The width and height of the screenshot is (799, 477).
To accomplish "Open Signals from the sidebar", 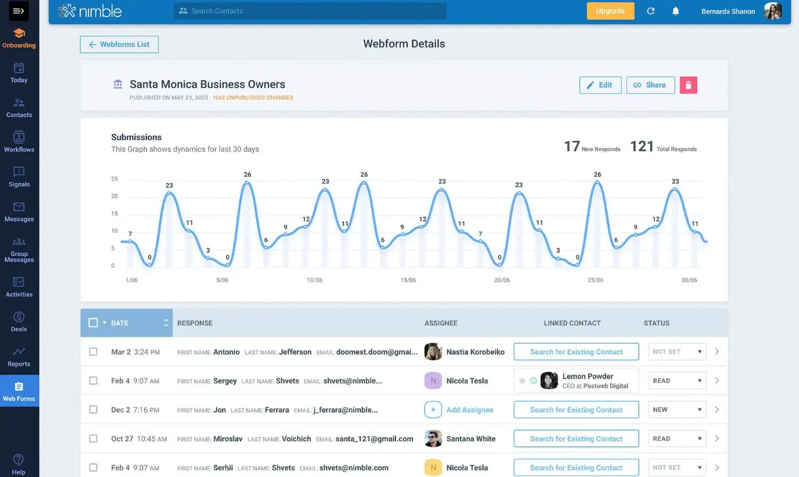I will tap(19, 178).
